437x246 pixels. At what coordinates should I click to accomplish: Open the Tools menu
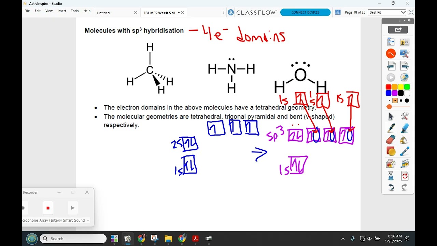75,11
